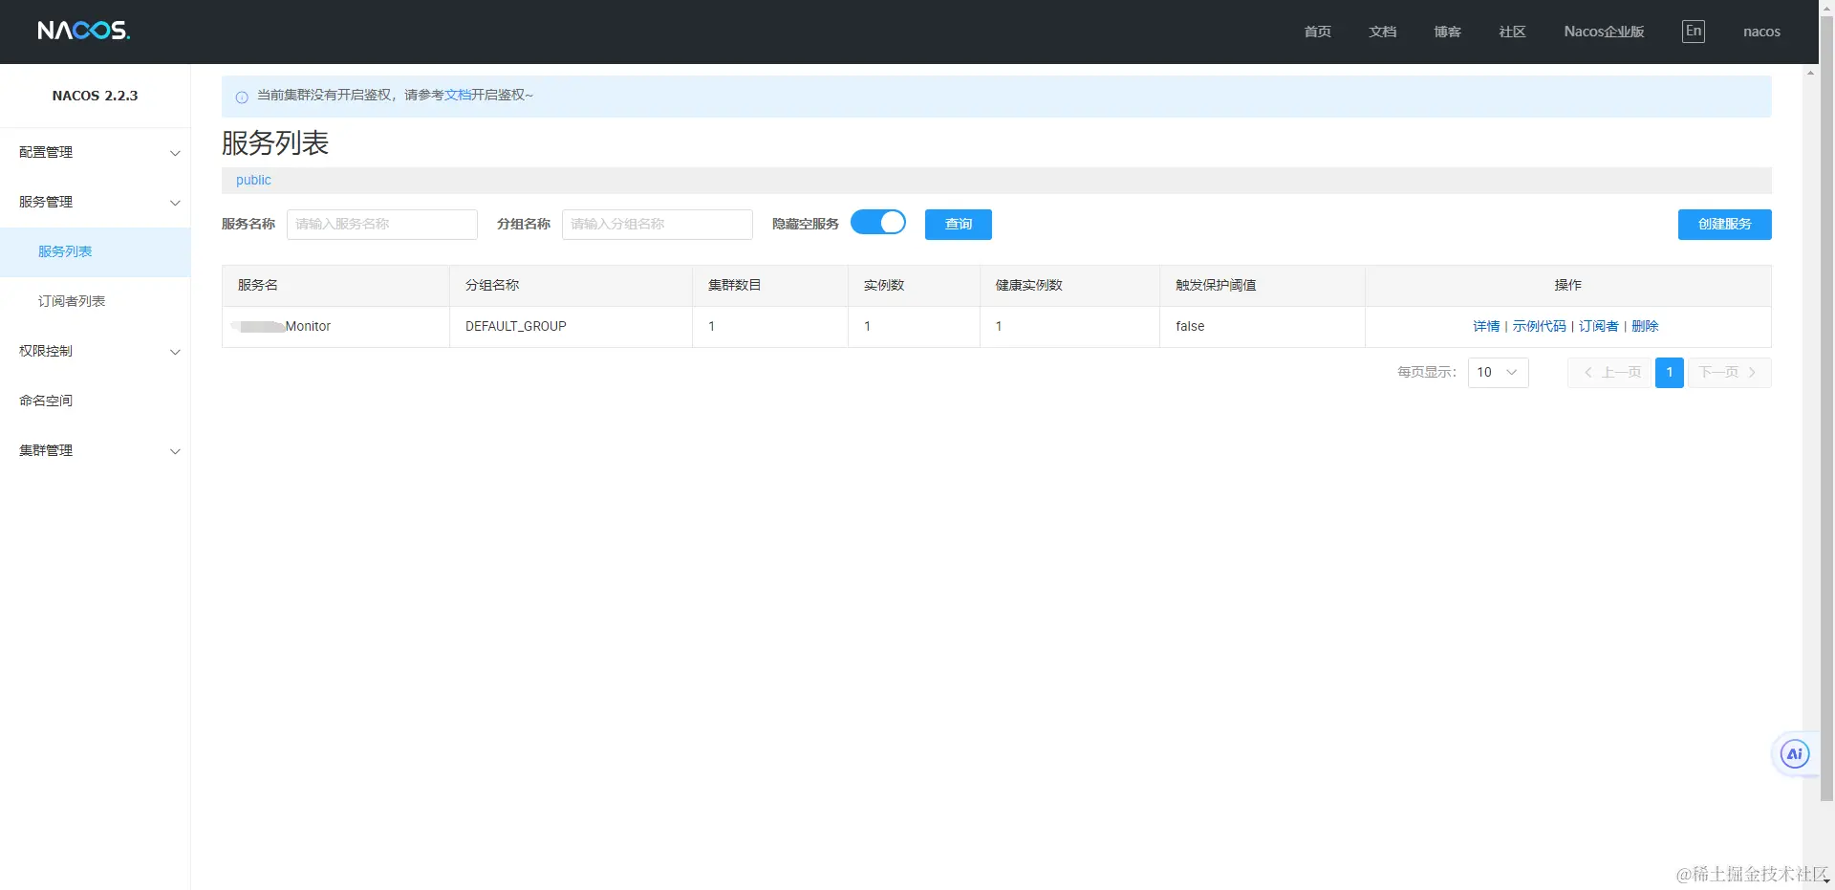Open 权限控制 sidebar menu
This screenshot has width=1835, height=890.
pos(96,351)
